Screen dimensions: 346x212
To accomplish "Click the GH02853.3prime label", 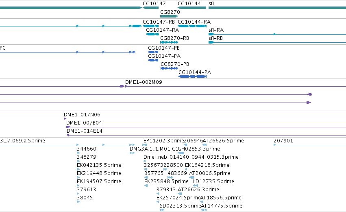I will pyautogui.click(x=199, y=149).
